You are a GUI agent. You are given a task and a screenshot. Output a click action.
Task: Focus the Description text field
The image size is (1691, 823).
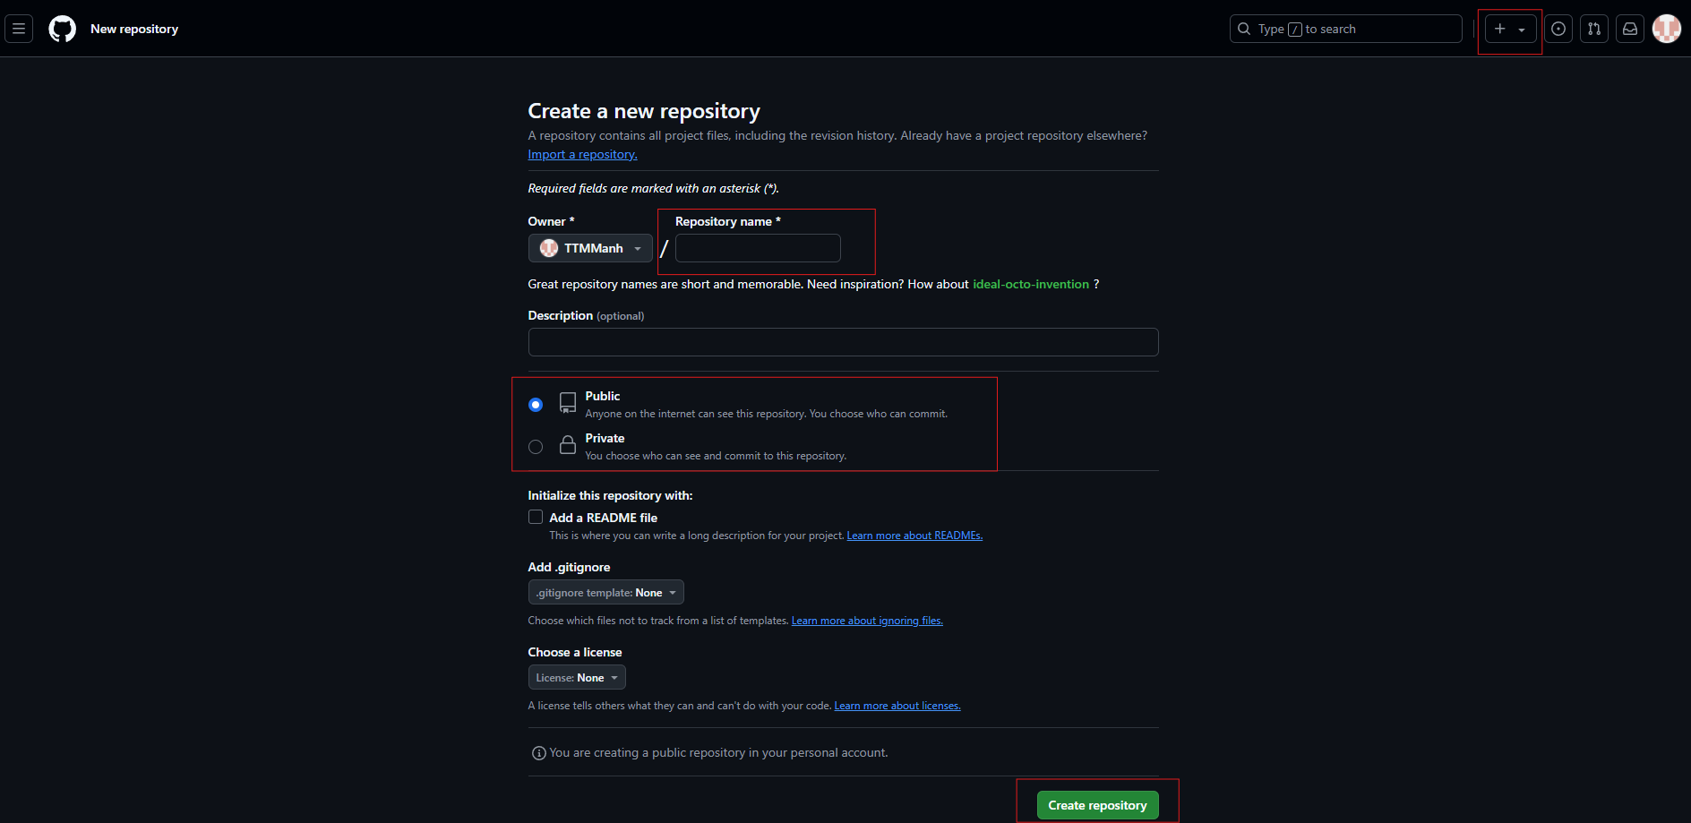tap(843, 342)
